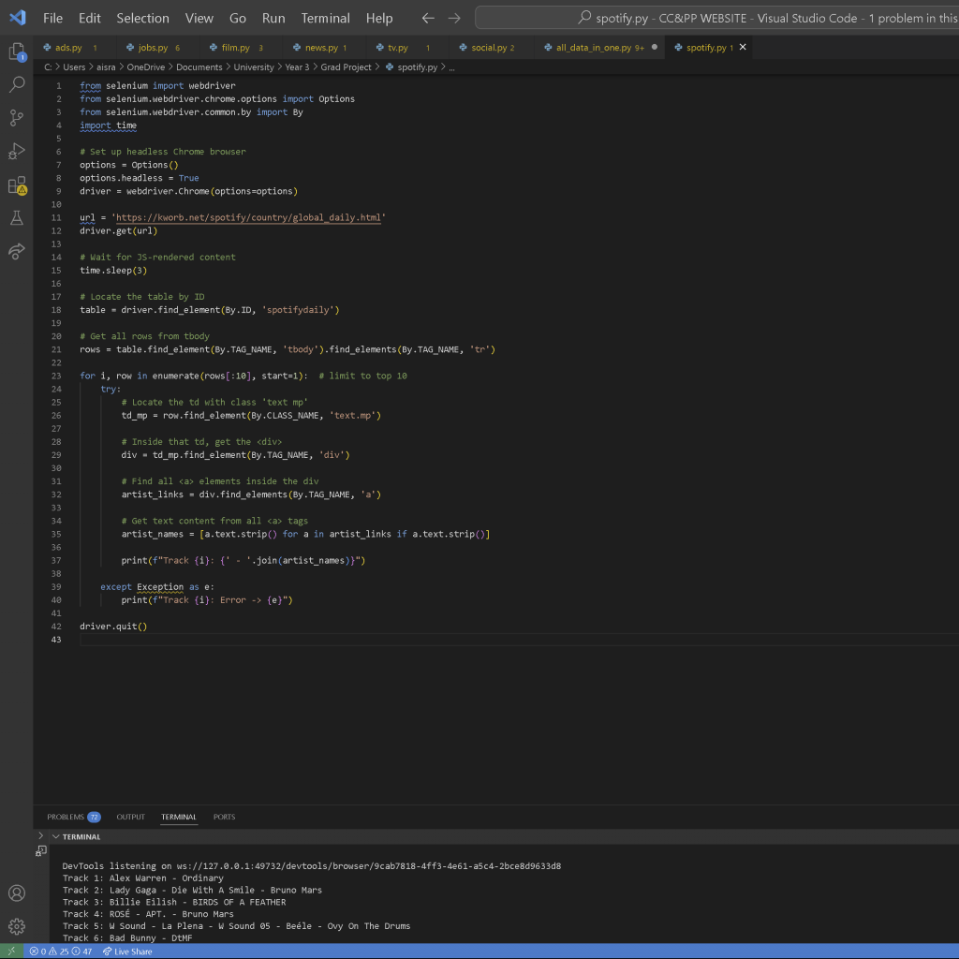The height and width of the screenshot is (959, 959).
Task: Open the Users breadcrumb dropdown
Action: point(74,67)
